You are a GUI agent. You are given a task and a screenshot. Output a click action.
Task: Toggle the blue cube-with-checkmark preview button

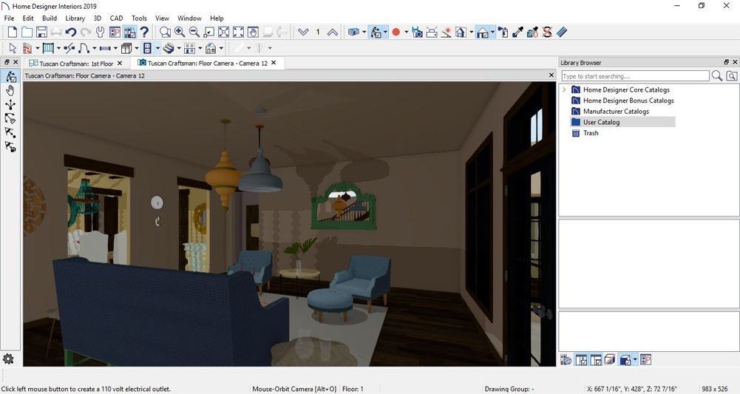point(625,360)
